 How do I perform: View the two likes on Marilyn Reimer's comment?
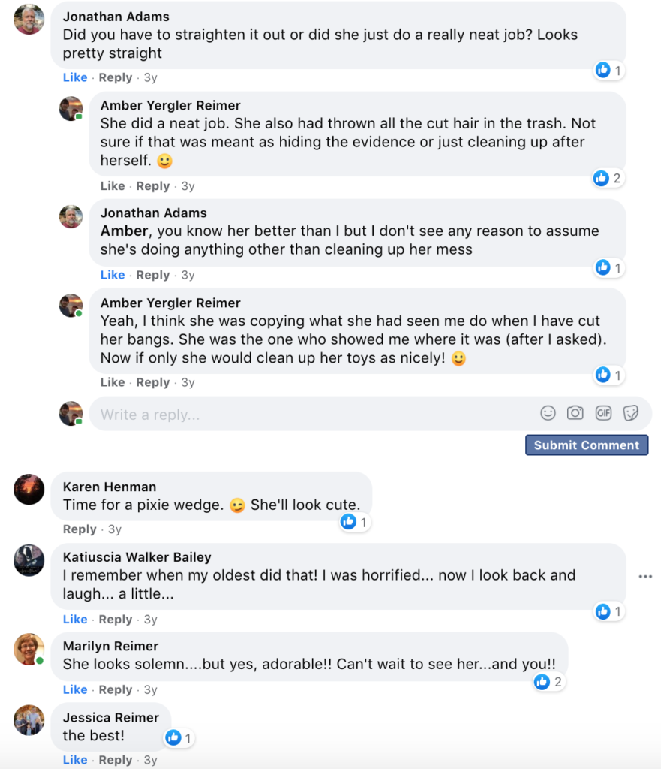(x=548, y=682)
